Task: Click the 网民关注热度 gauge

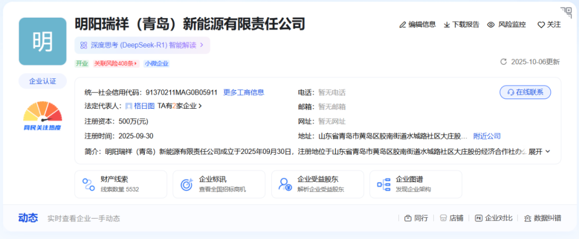Action: point(42,115)
